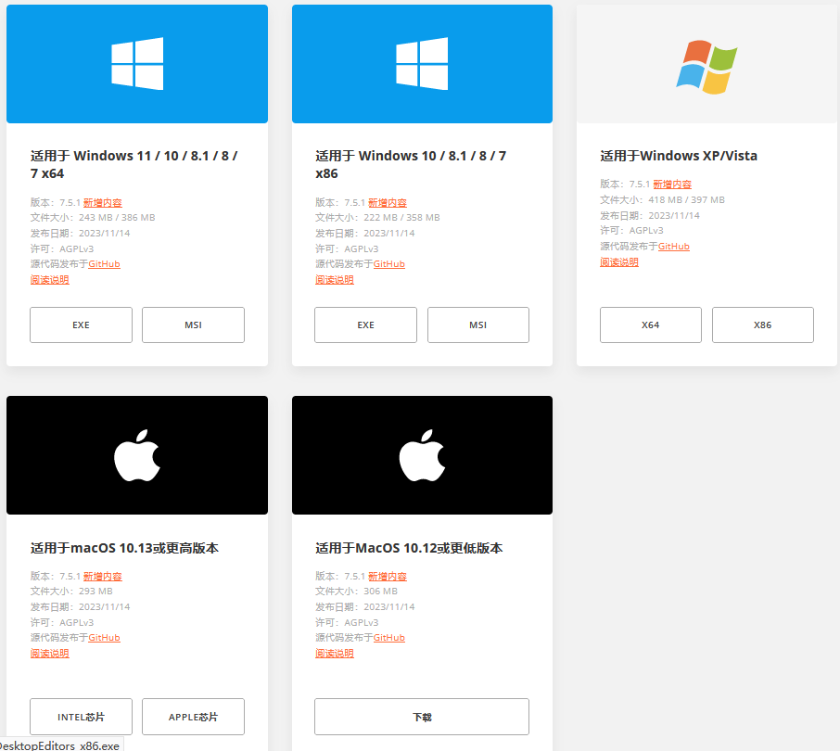Click title 适用于Windows XP/Vista
This screenshot has width=840, height=751.
(679, 156)
